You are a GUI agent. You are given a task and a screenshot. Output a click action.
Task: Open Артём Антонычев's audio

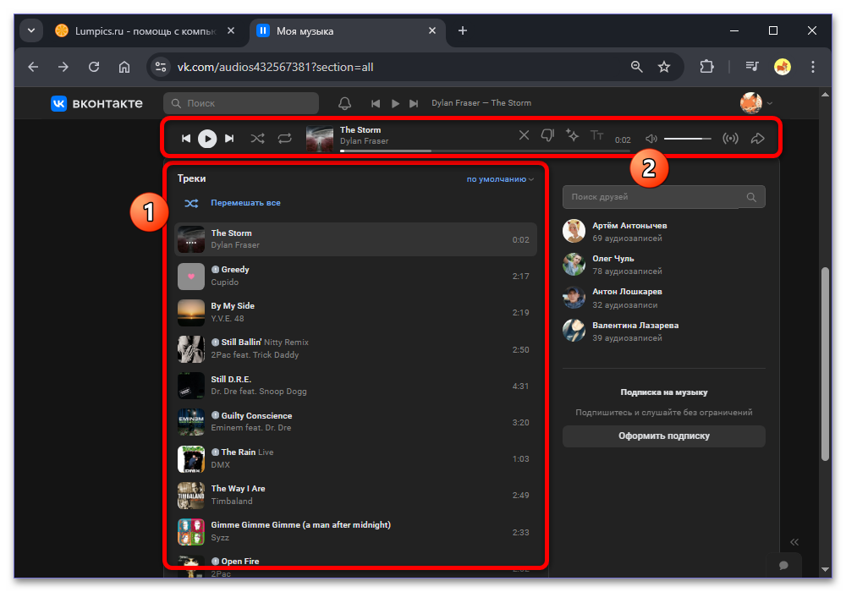click(x=663, y=231)
